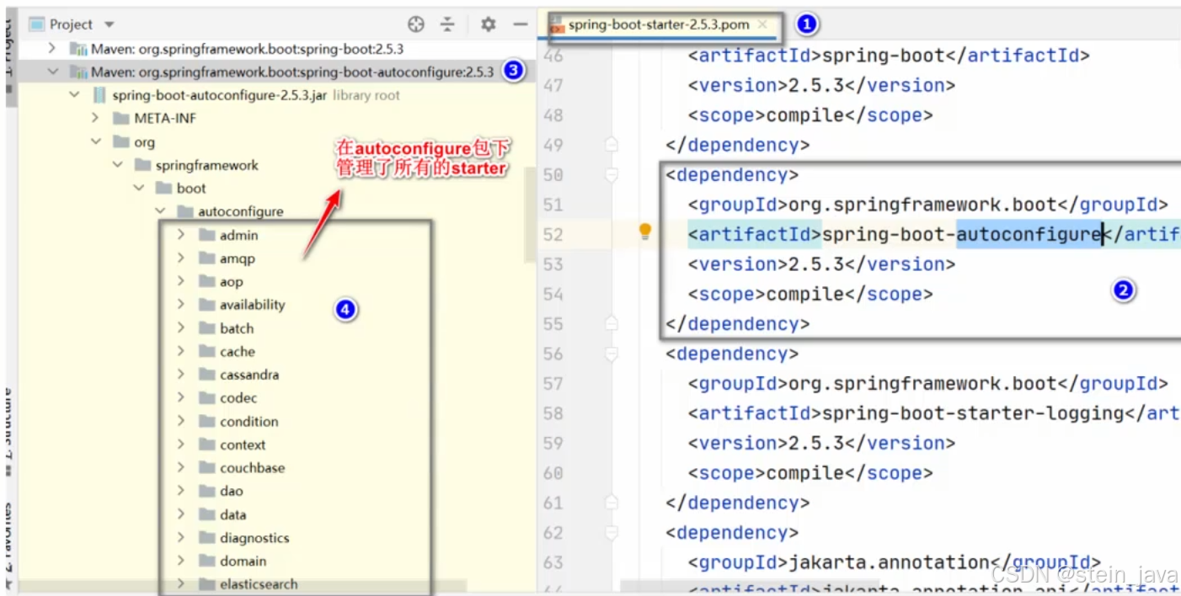Select the availability package folder icon
The width and height of the screenshot is (1181, 596).
[206, 305]
